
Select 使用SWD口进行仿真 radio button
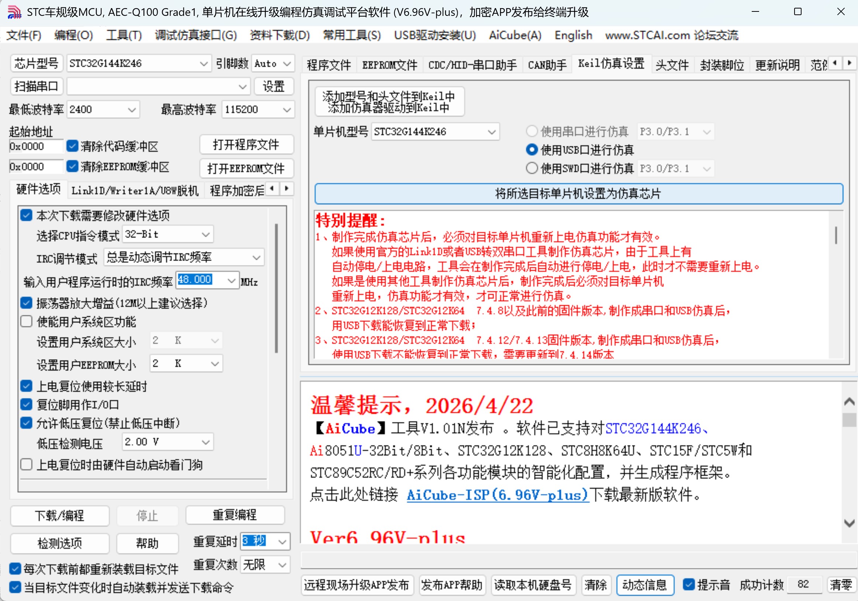[532, 168]
